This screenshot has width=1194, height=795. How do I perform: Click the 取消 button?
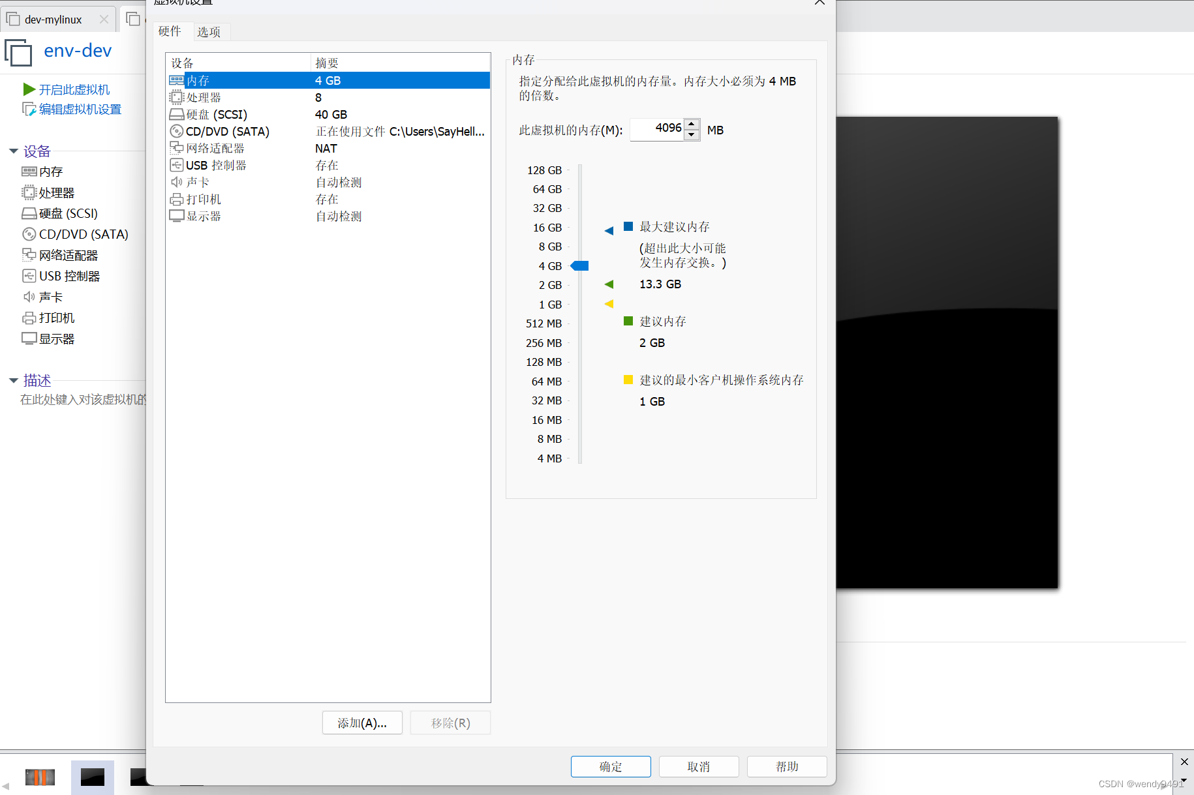(699, 767)
